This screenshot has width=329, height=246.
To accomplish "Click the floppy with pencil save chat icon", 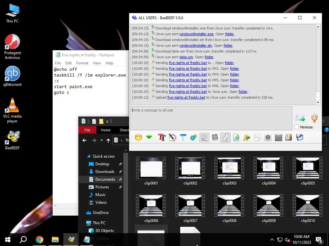I will [289, 137].
